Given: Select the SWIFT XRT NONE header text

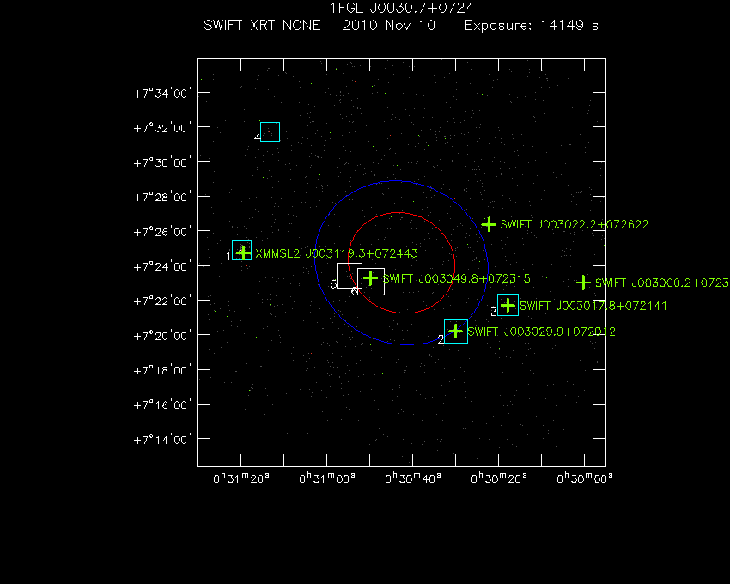Looking at the screenshot, I should pyautogui.click(x=262, y=25).
